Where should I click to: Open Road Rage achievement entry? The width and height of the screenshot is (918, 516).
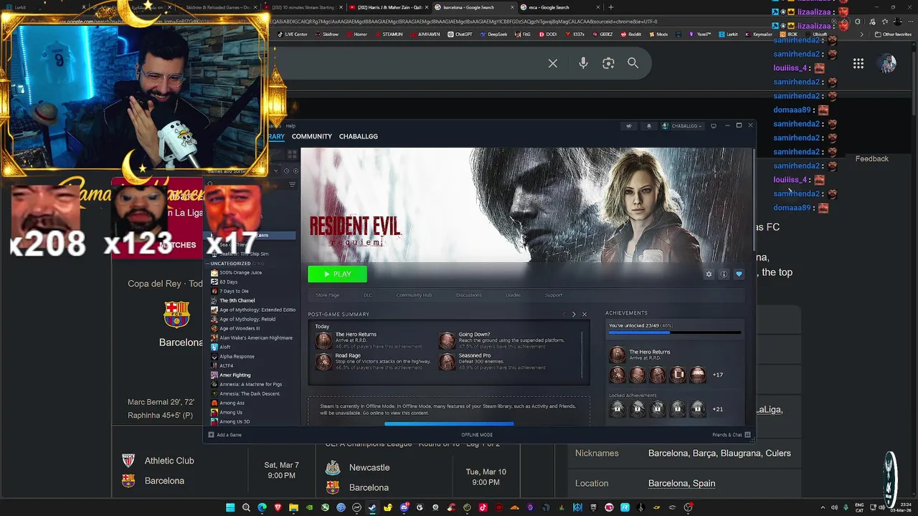tap(373, 362)
